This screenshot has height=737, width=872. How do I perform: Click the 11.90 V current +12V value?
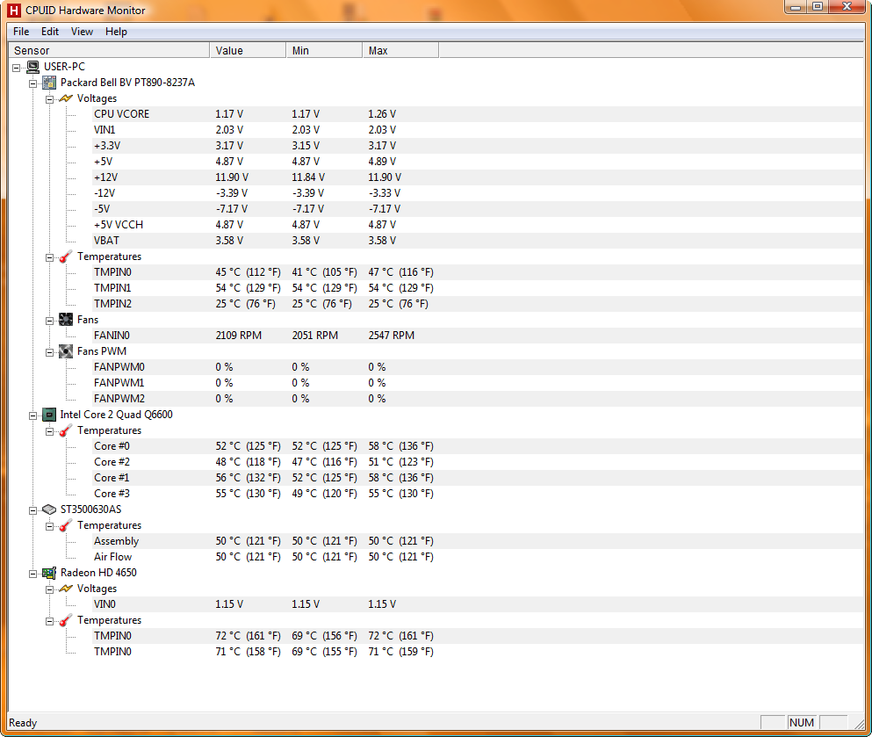tap(232, 177)
